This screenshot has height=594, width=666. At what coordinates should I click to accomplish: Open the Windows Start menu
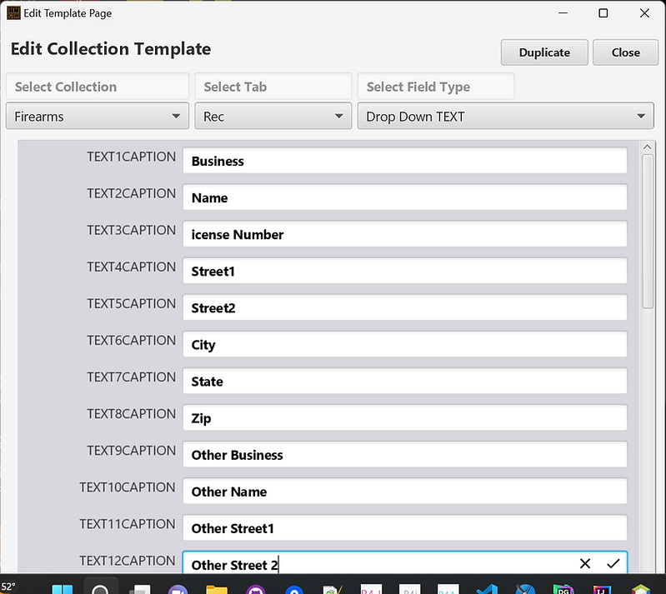click(x=63, y=589)
